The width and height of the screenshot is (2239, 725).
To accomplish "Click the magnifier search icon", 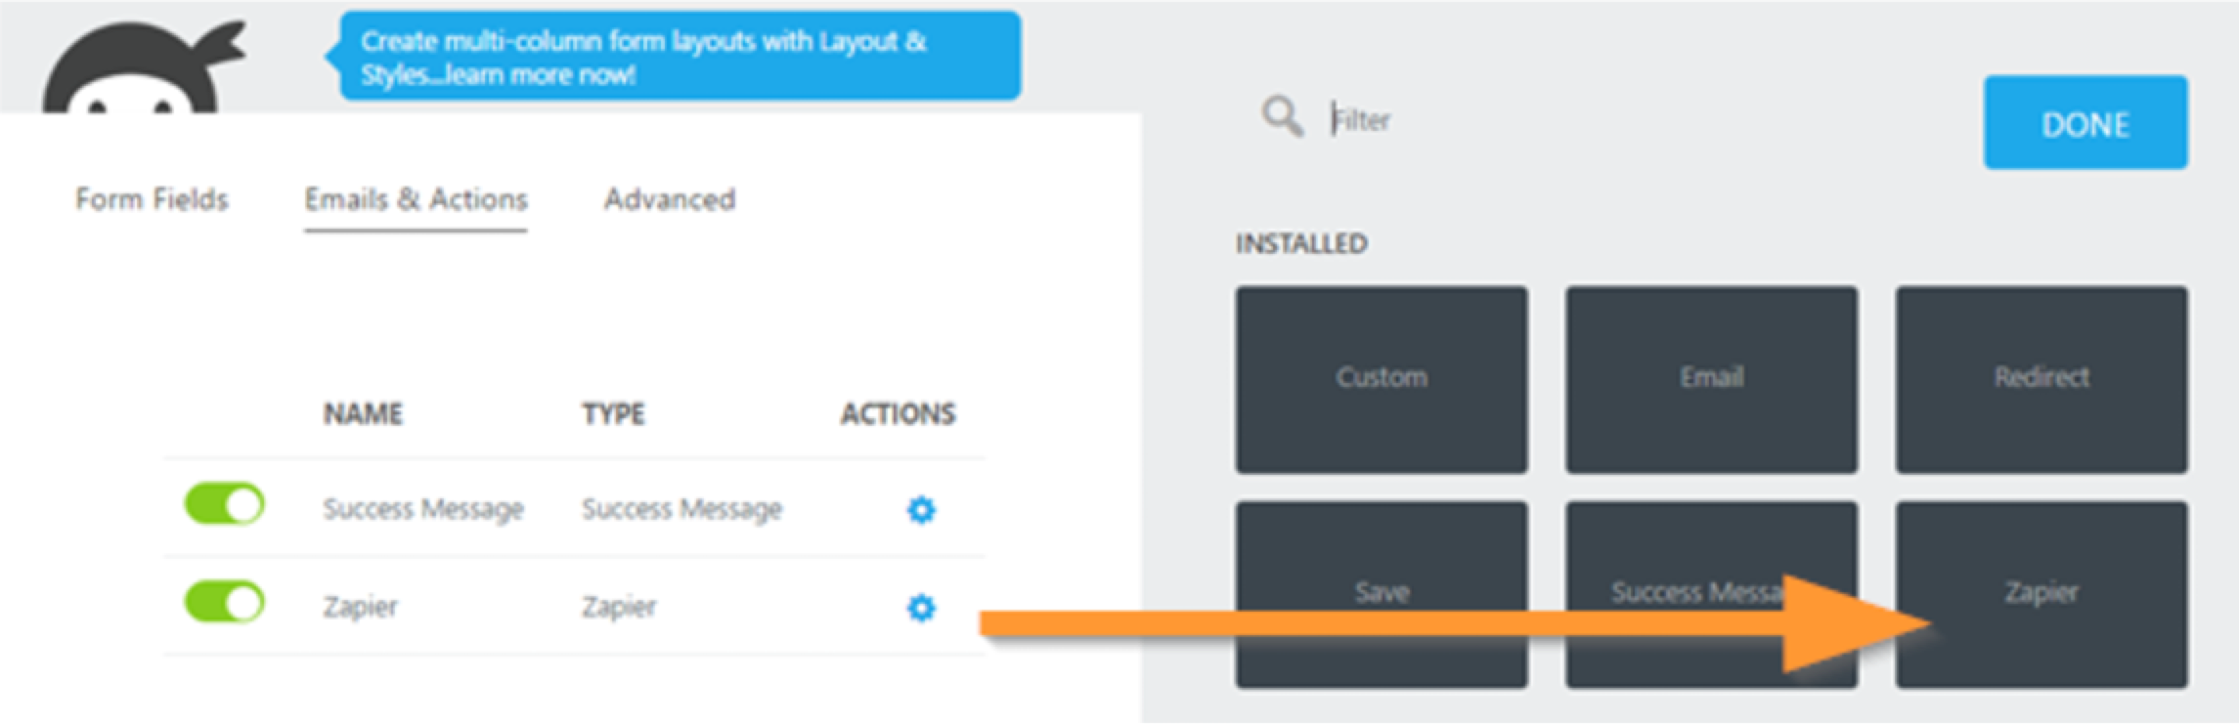I will (x=1282, y=117).
